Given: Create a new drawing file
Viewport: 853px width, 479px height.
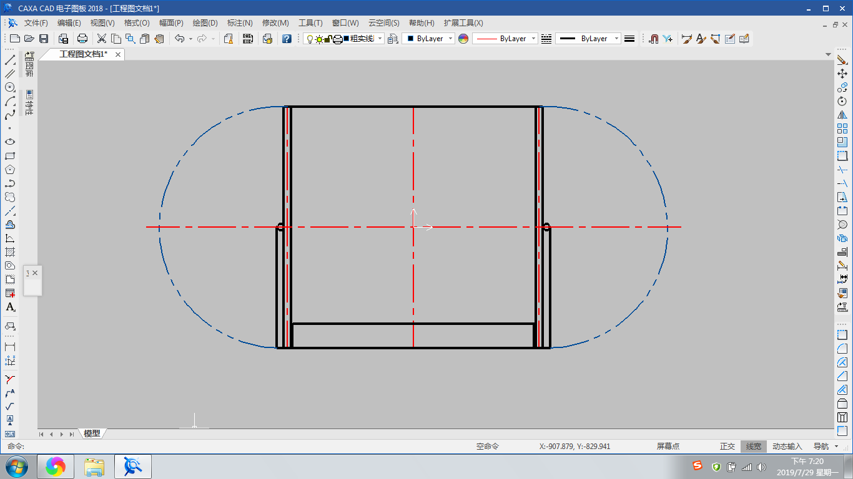Looking at the screenshot, I should (14, 39).
